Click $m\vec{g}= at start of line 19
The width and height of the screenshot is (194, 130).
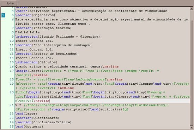pos(25,84)
